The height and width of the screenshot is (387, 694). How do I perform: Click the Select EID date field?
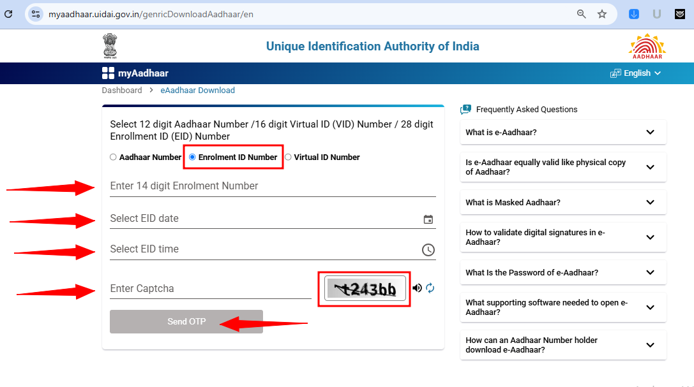(x=273, y=219)
